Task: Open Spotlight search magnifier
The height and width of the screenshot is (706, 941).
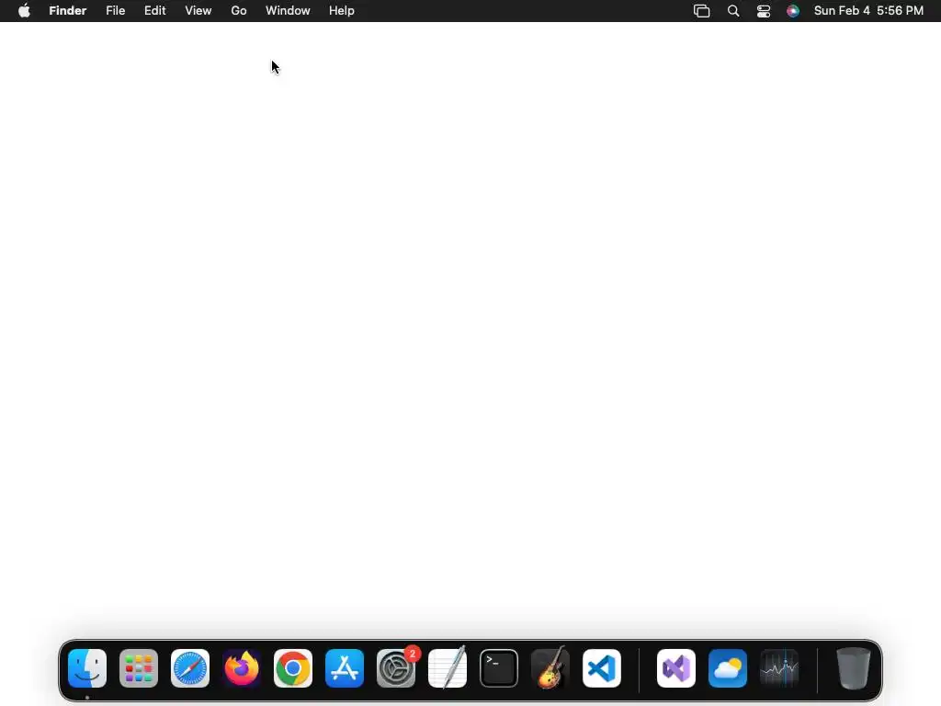Action: coord(732,11)
